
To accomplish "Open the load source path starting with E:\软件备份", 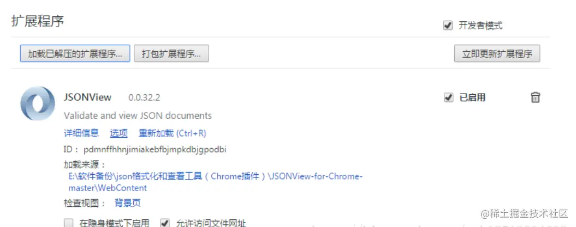I will tap(215, 182).
